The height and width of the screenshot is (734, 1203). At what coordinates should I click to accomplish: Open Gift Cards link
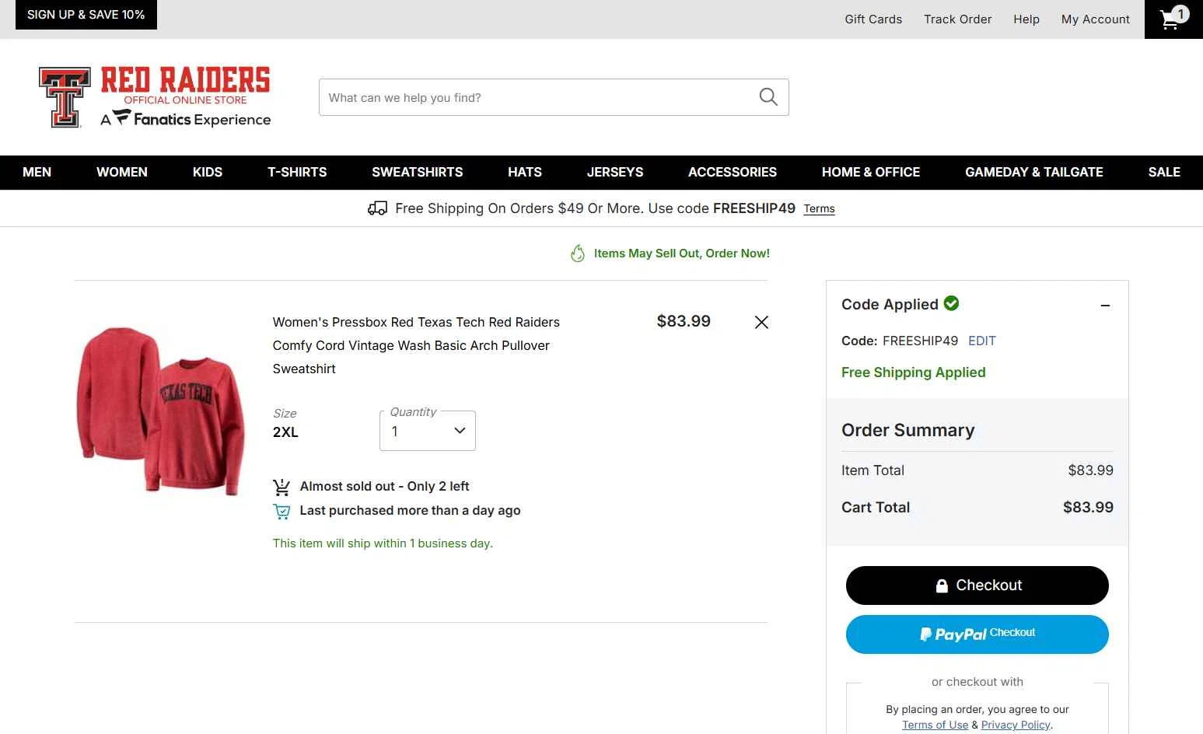[873, 19]
